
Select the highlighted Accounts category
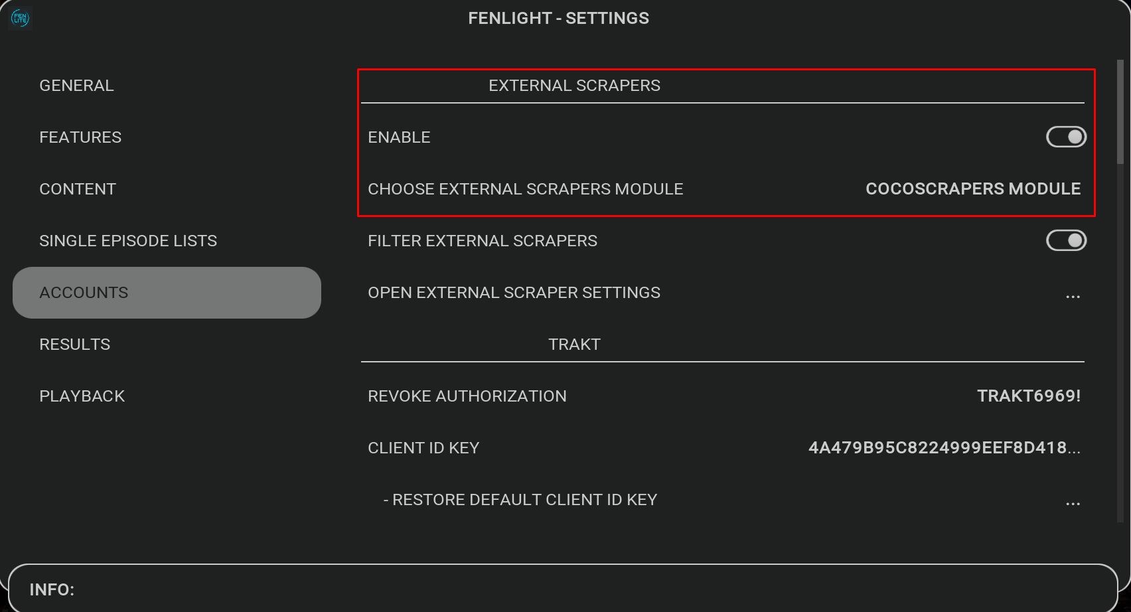(x=84, y=293)
